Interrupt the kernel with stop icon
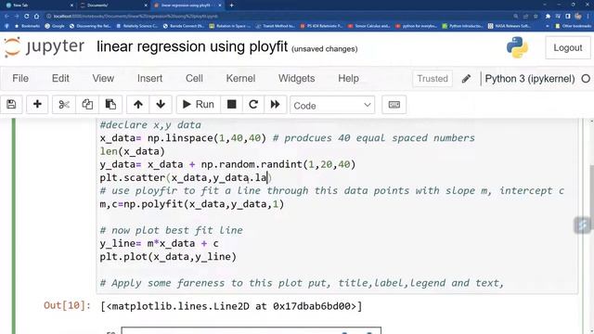 coord(231,105)
